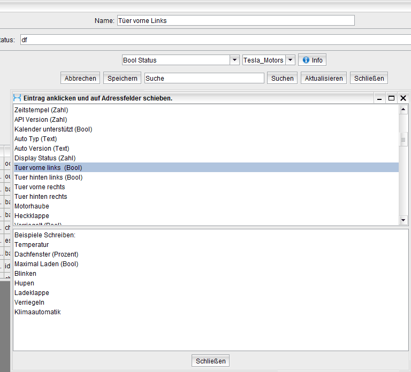Focus the Suche search field
Screen dimensions: 411x372
[204, 78]
